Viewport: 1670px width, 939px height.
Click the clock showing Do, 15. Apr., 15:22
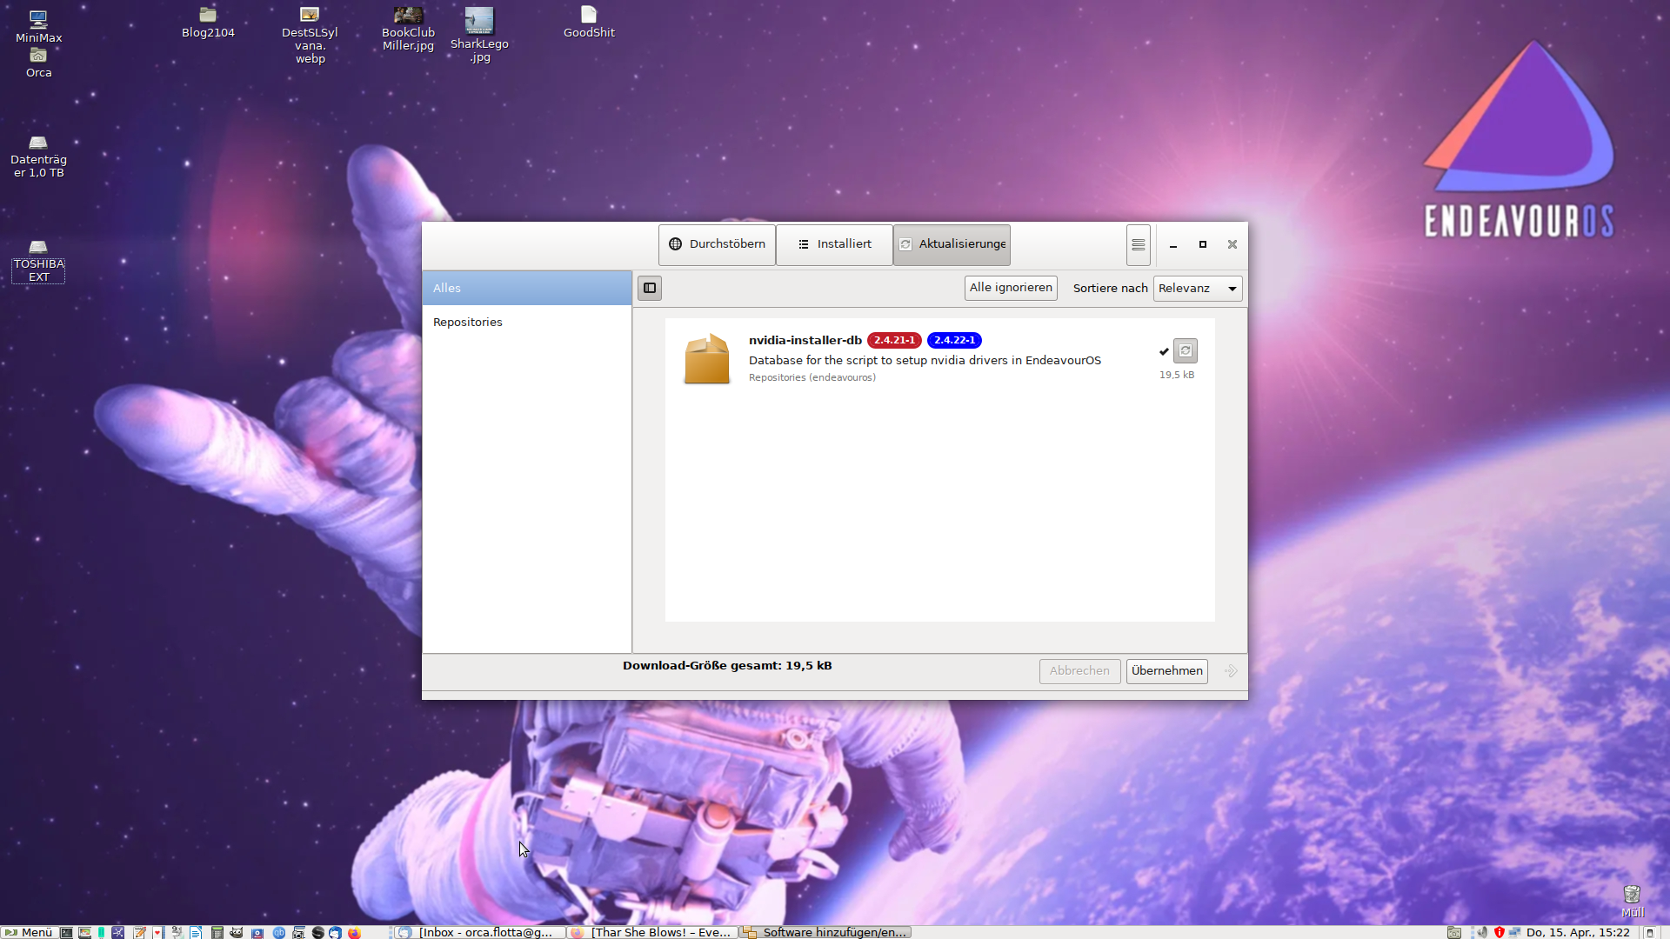[x=1578, y=932]
